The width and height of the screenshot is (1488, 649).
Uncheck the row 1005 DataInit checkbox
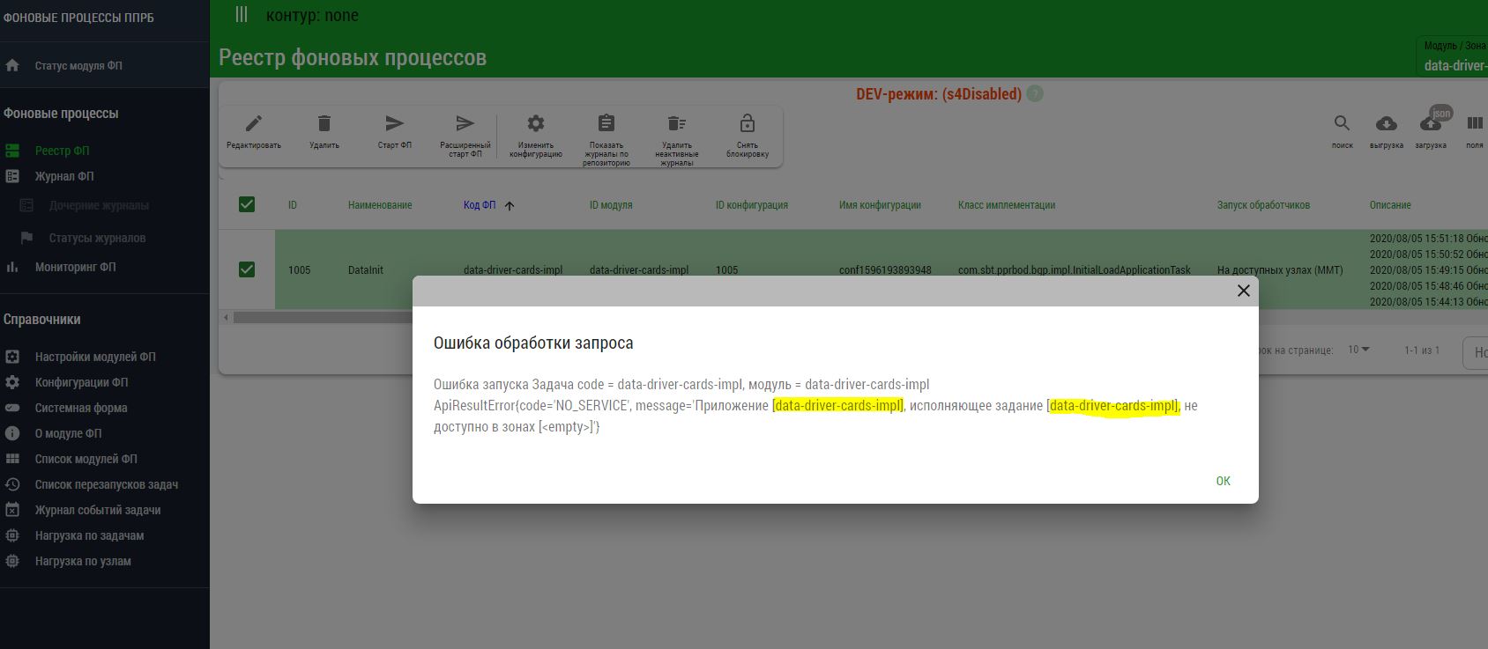point(247,269)
